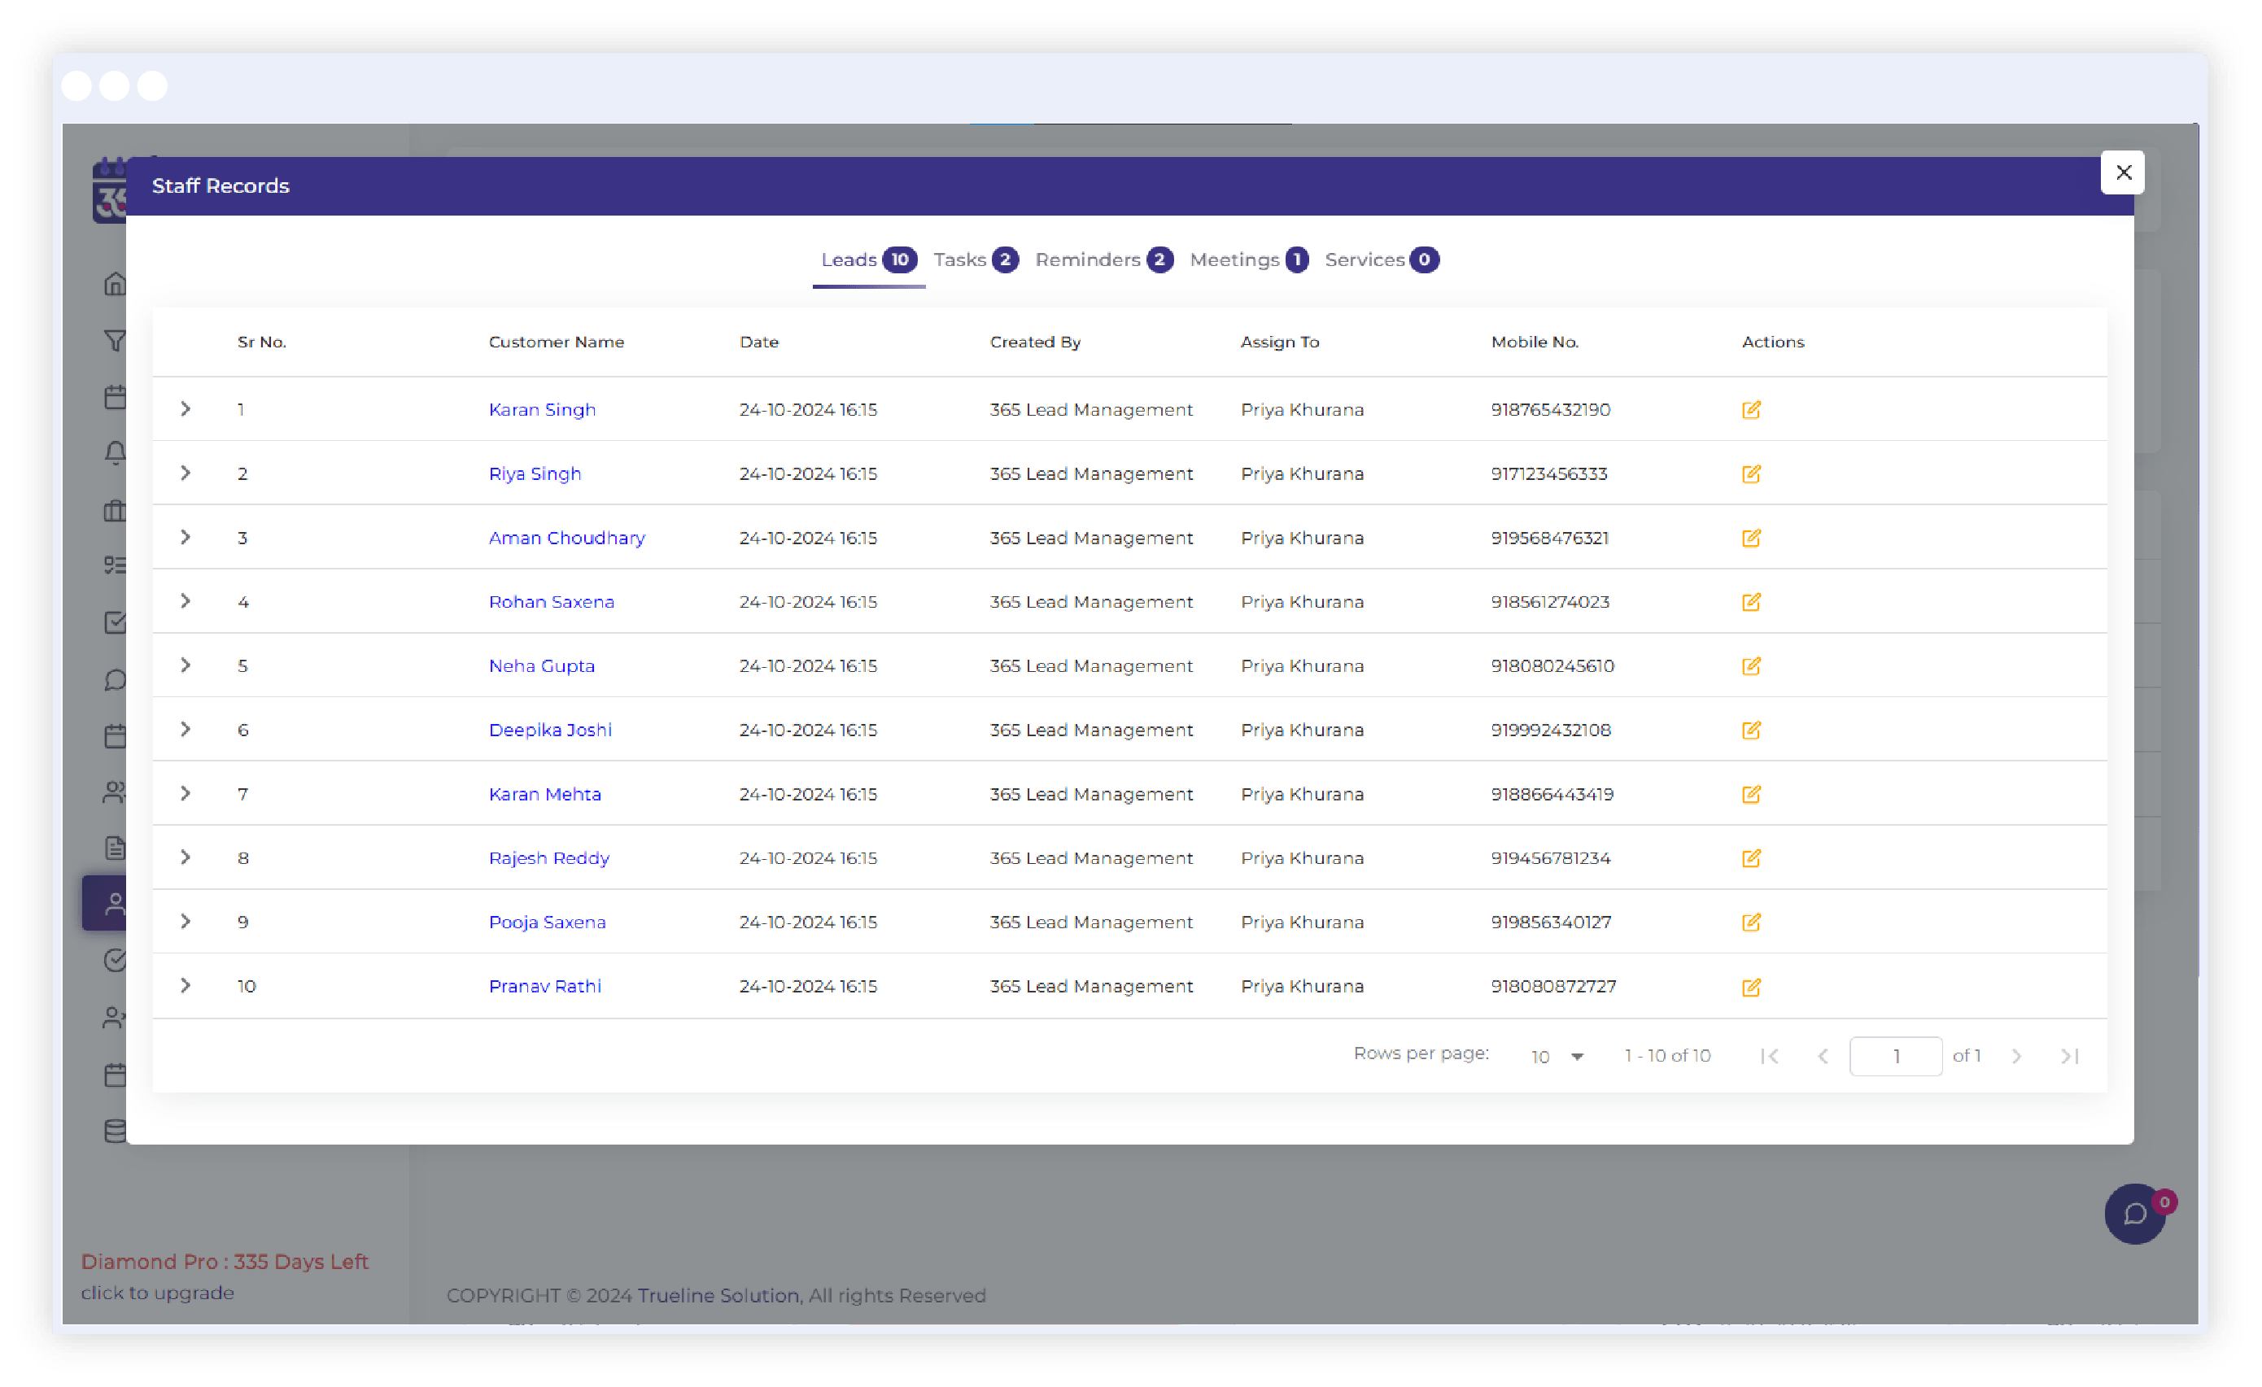
Task: Expand row 4 Rohan Saxena
Action: point(186,601)
